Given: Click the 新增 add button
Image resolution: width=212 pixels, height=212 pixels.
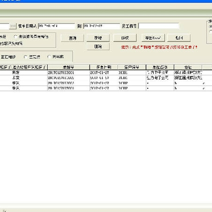Looking at the screenshot, I should tap(98, 38).
